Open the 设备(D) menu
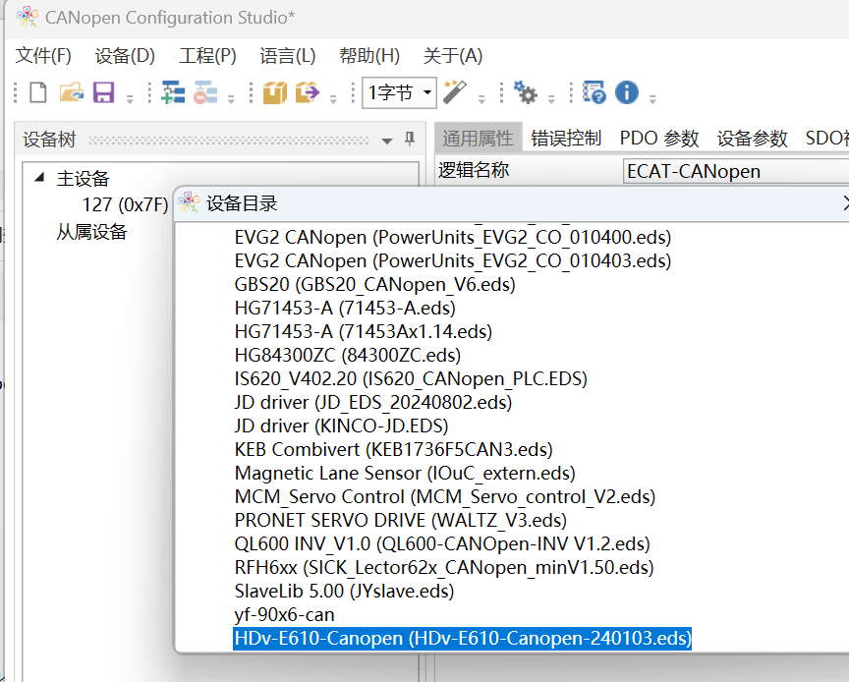849x682 pixels. (125, 56)
